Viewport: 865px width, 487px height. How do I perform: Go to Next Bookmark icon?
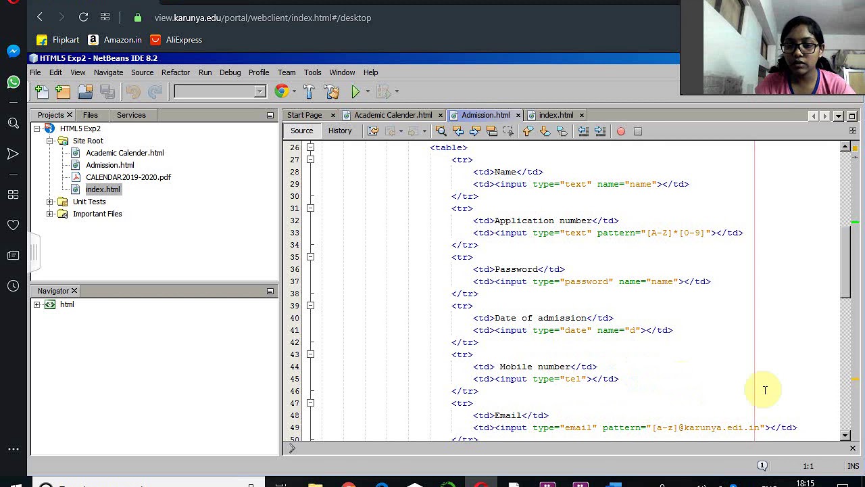click(545, 131)
